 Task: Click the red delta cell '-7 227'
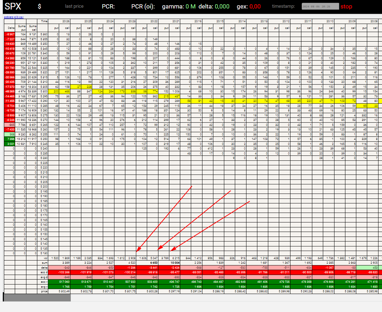pos(10,39)
